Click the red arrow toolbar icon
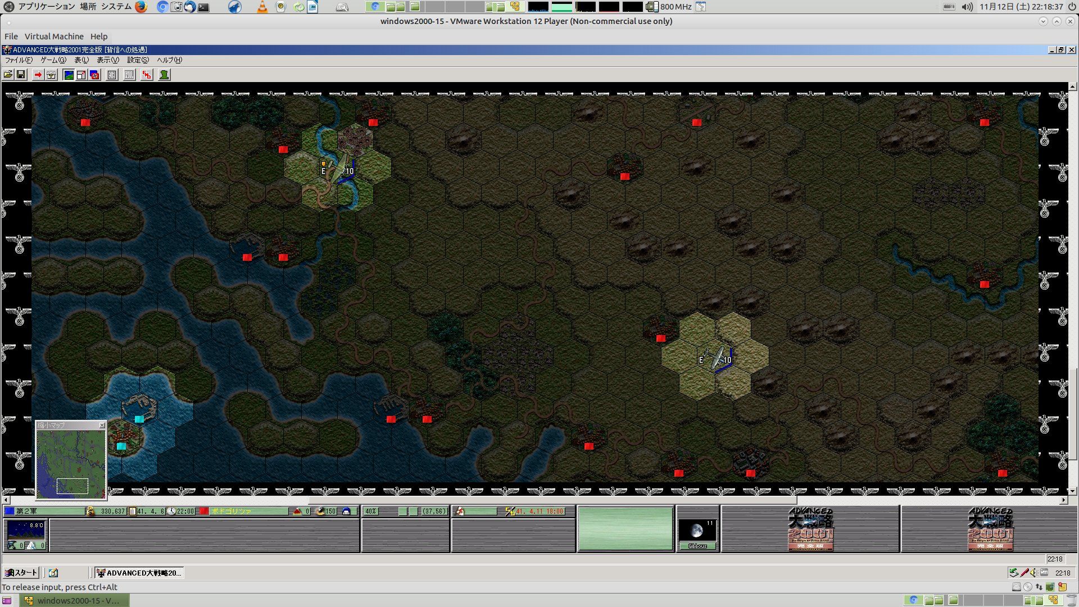Image resolution: width=1079 pixels, height=607 pixels. tap(38, 75)
